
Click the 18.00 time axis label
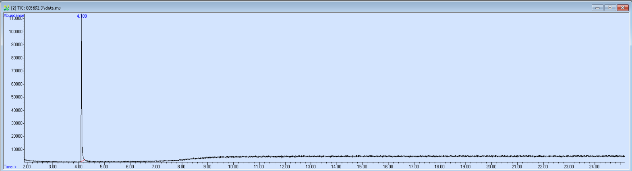pos(439,167)
